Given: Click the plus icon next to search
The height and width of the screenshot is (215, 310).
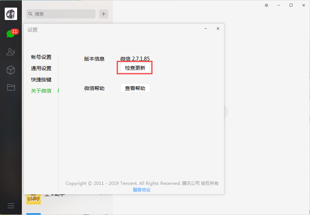Looking at the screenshot, I should click(x=103, y=14).
